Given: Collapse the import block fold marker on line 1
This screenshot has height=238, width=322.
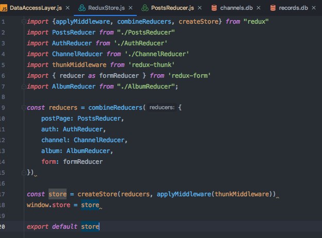Looking at the screenshot, I should point(24,22).
